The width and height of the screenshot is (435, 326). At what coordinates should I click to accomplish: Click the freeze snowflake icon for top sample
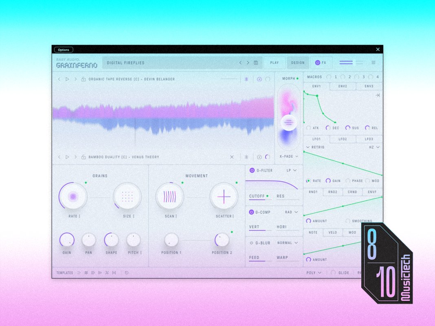(x=246, y=79)
